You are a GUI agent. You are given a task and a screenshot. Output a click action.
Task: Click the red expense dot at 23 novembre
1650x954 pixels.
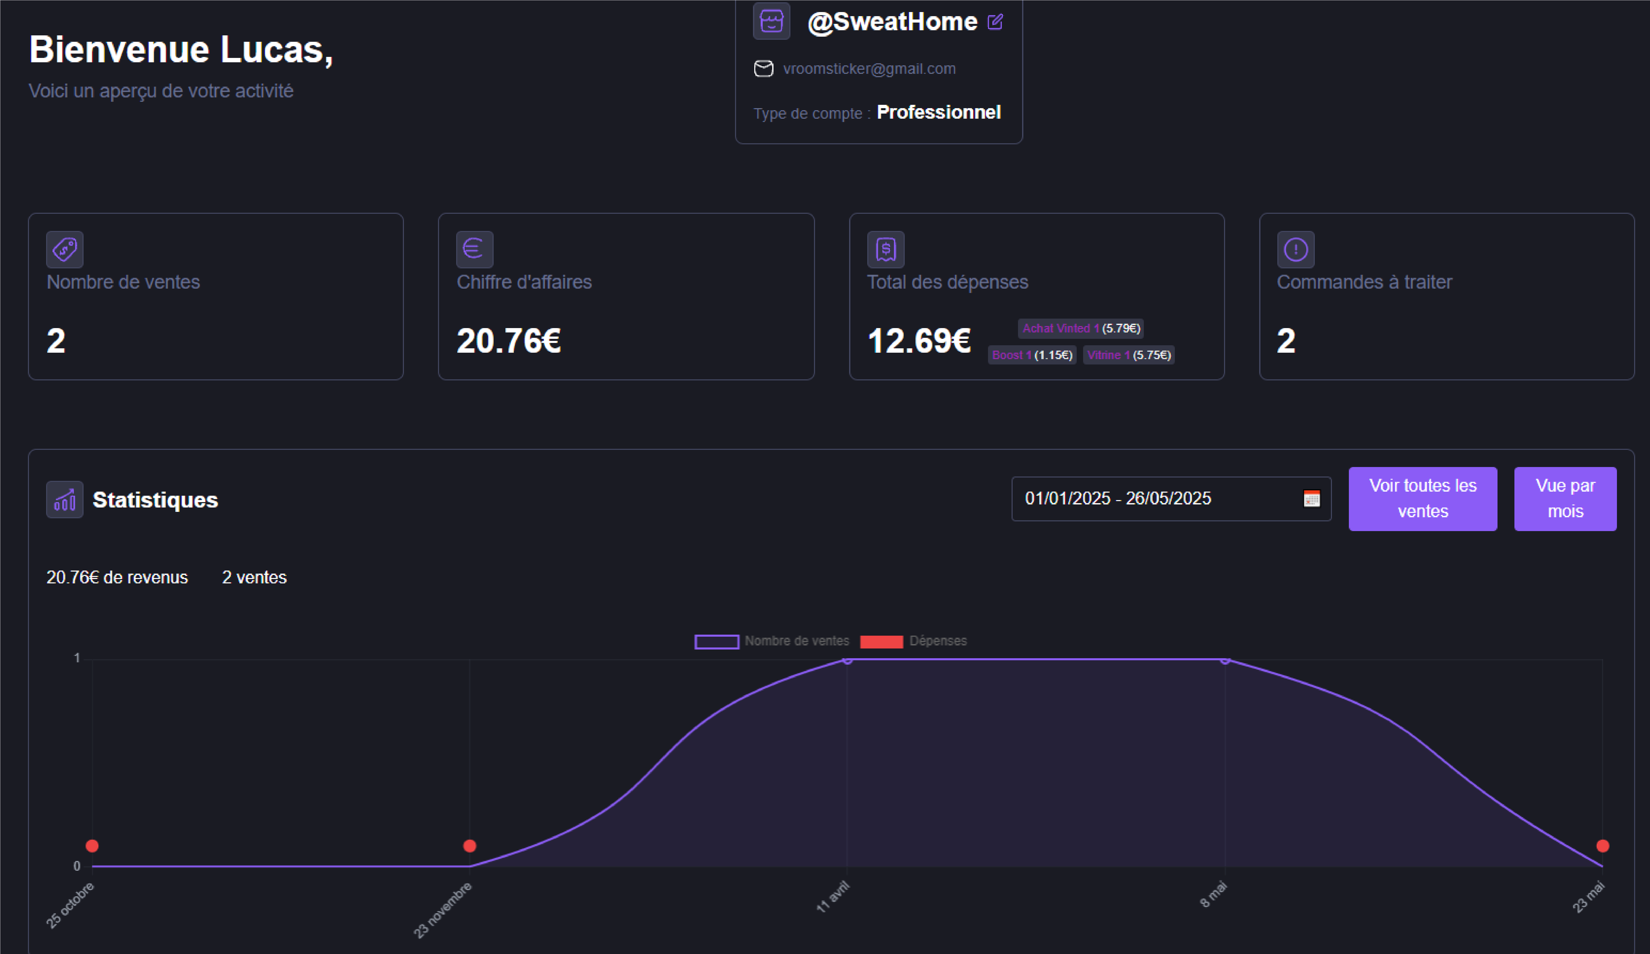point(470,846)
